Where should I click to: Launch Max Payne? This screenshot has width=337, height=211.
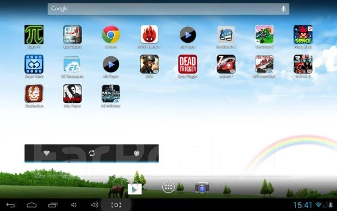[72, 93]
